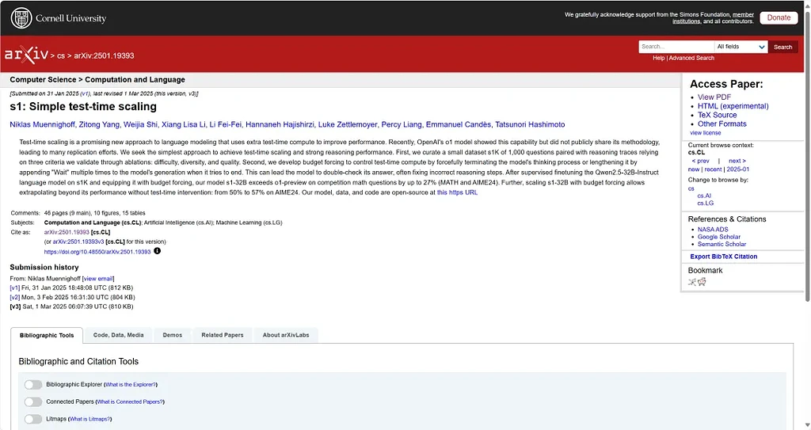Go to next paper in browse context

(x=737, y=161)
